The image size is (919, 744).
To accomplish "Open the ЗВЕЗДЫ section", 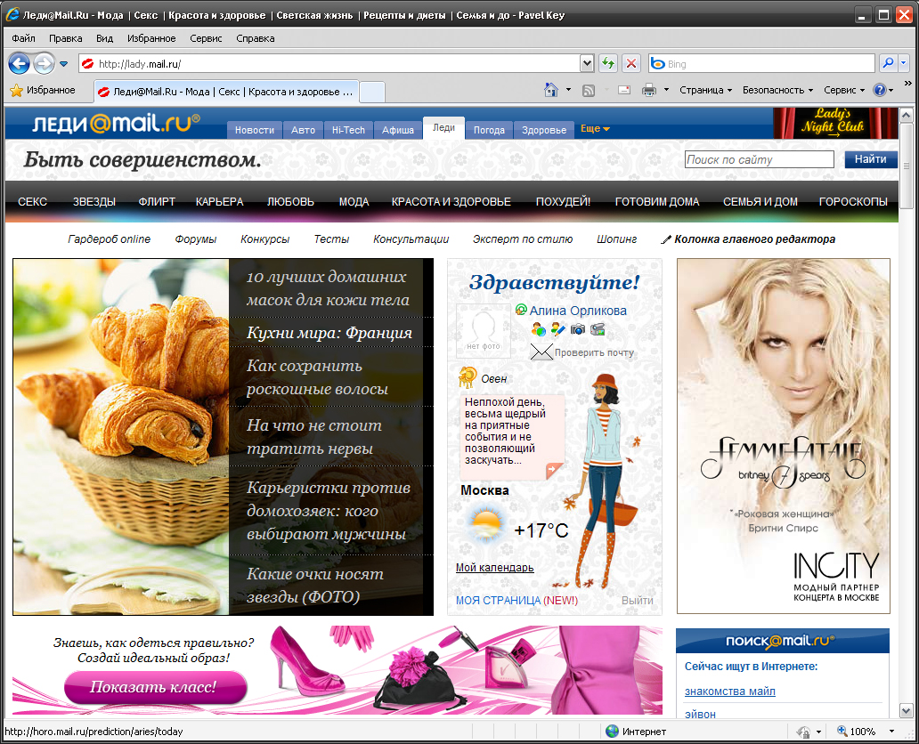I will (94, 201).
